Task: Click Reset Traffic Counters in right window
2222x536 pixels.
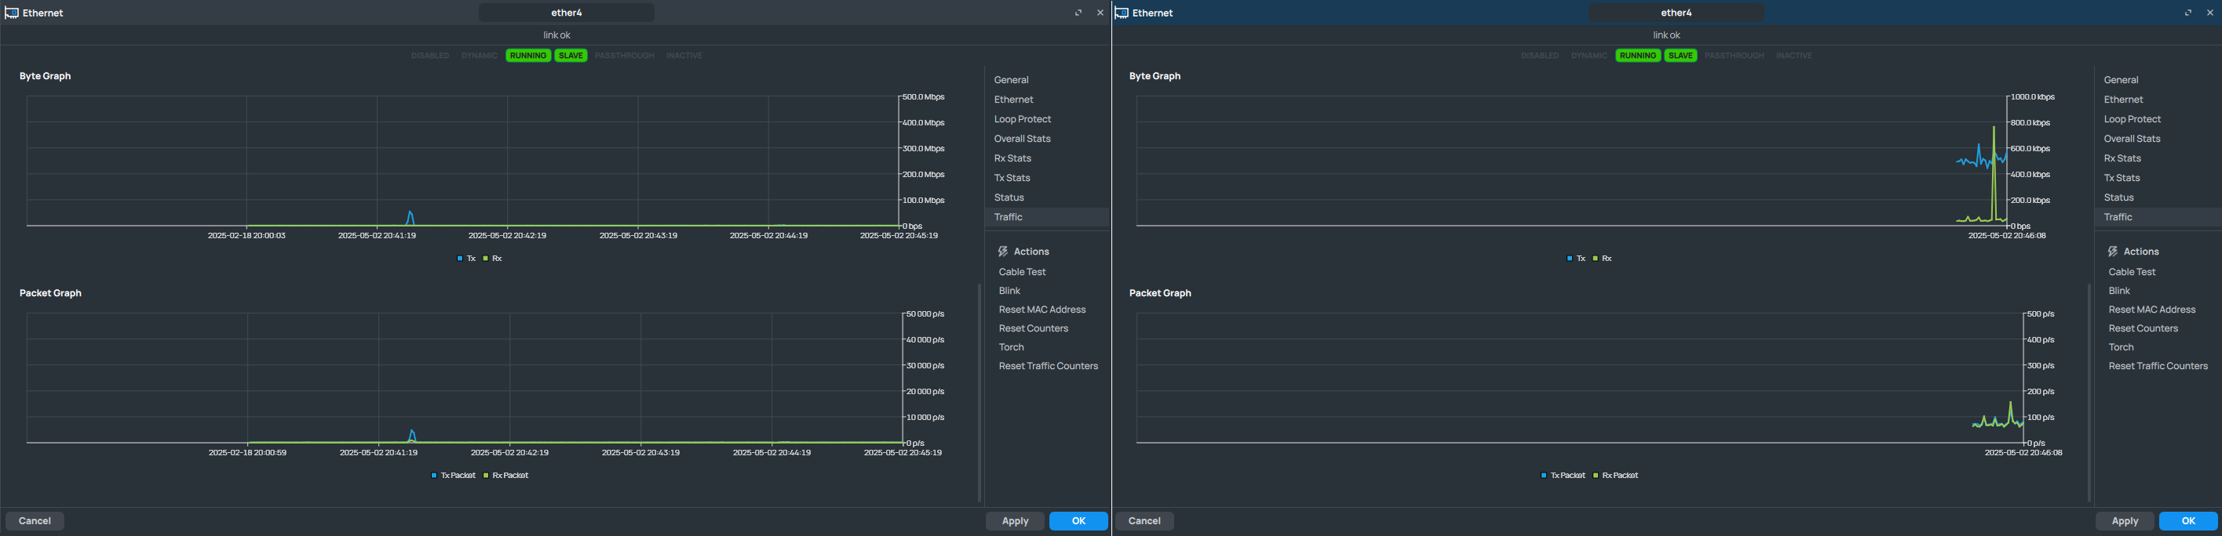Action: [x=2158, y=367]
